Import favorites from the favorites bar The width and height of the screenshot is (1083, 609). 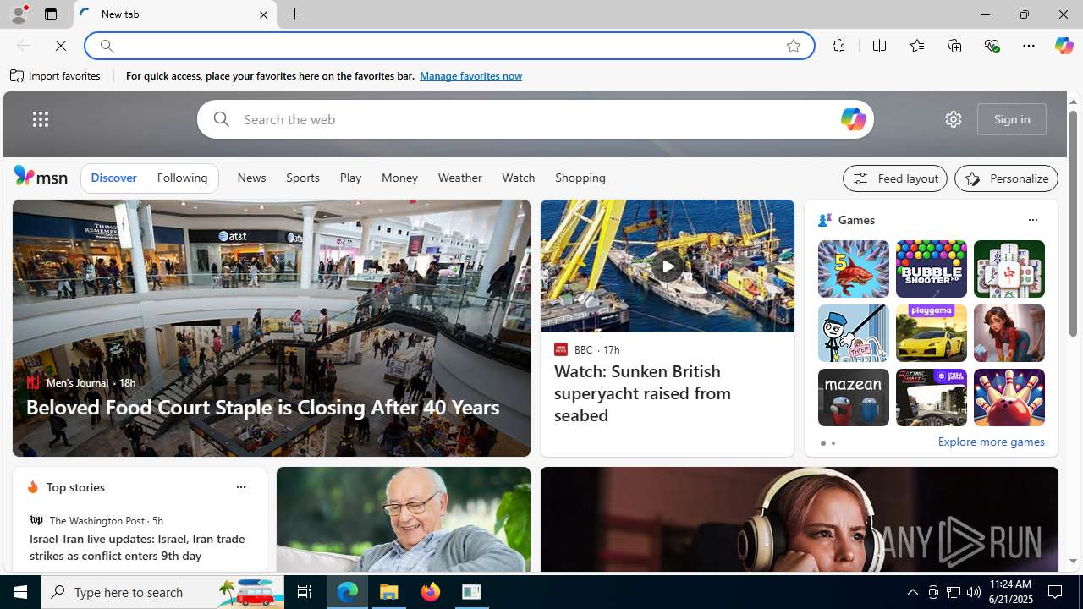(56, 76)
